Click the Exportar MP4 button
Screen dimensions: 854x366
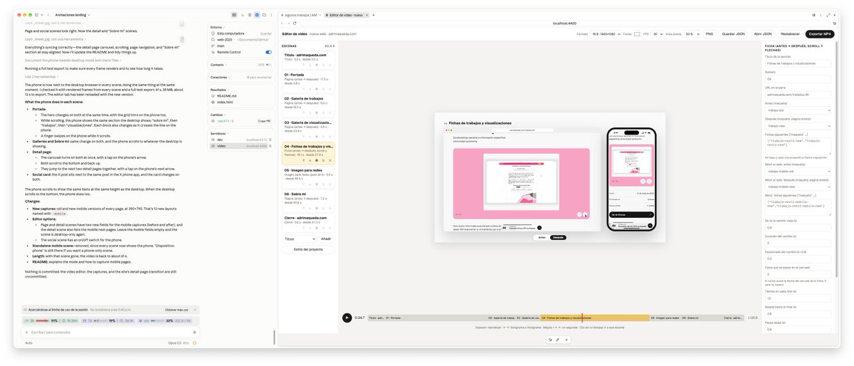coord(819,33)
